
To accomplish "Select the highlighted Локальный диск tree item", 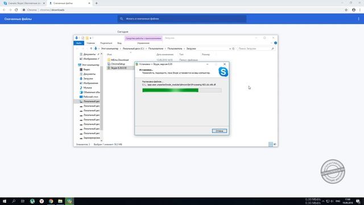I will pos(87,101).
